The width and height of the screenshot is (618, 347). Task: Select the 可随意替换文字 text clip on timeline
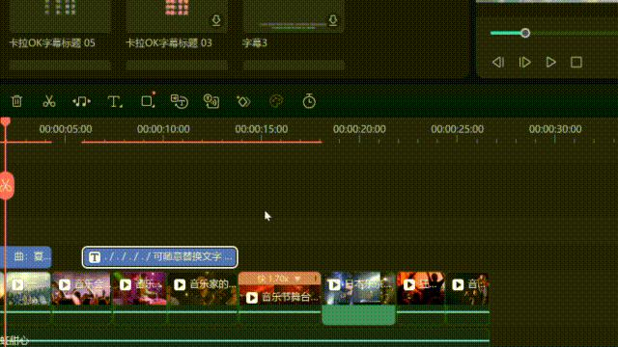click(x=160, y=257)
